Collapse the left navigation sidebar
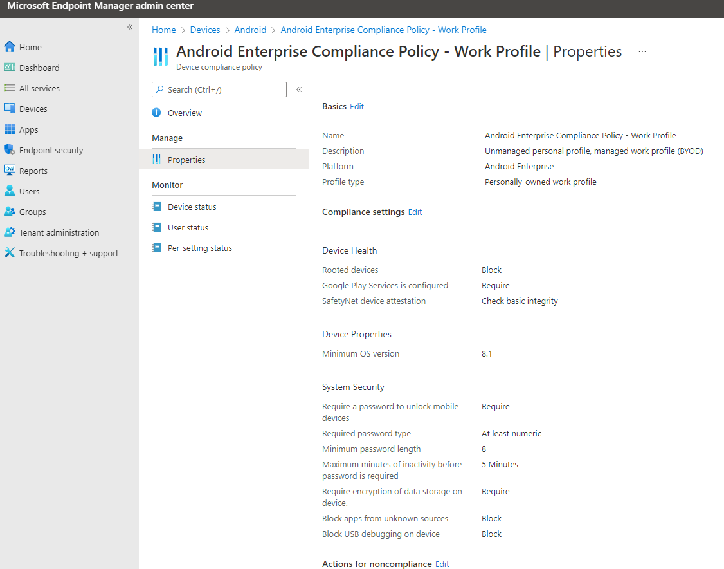 [x=130, y=27]
